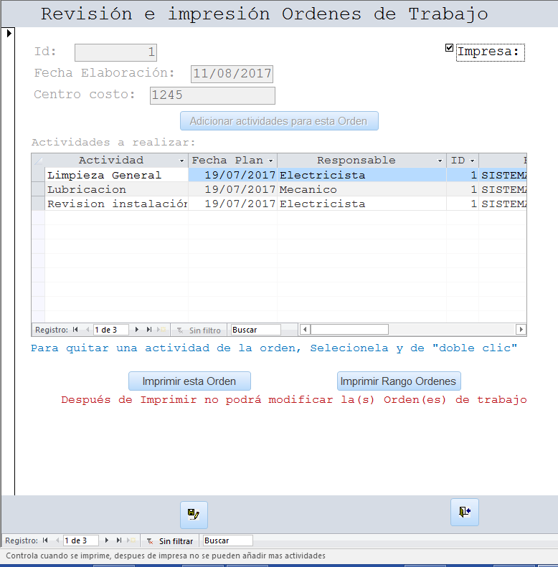The height and width of the screenshot is (567, 558).
Task: Select the Lubricacion row selector
Action: (x=38, y=190)
